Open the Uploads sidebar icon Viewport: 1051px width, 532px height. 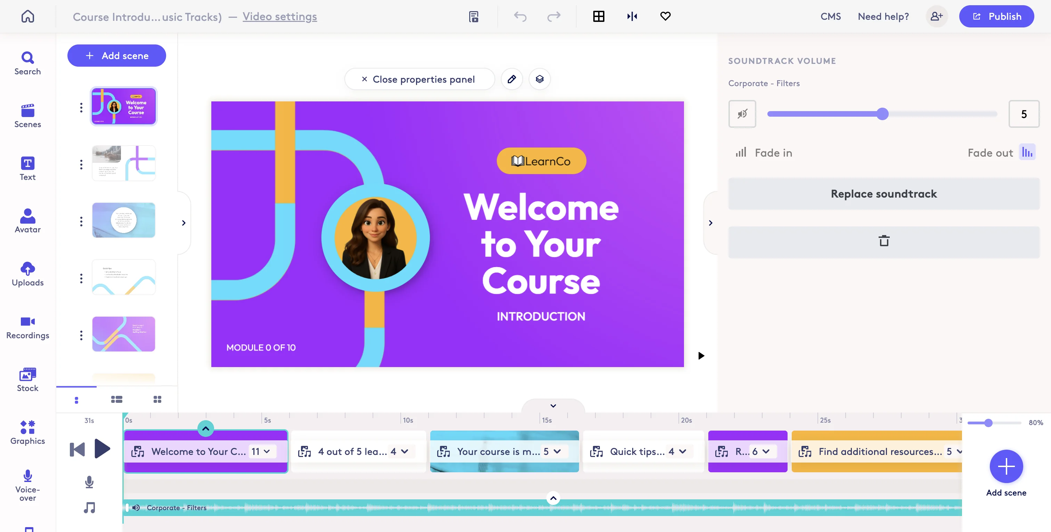pos(27,274)
